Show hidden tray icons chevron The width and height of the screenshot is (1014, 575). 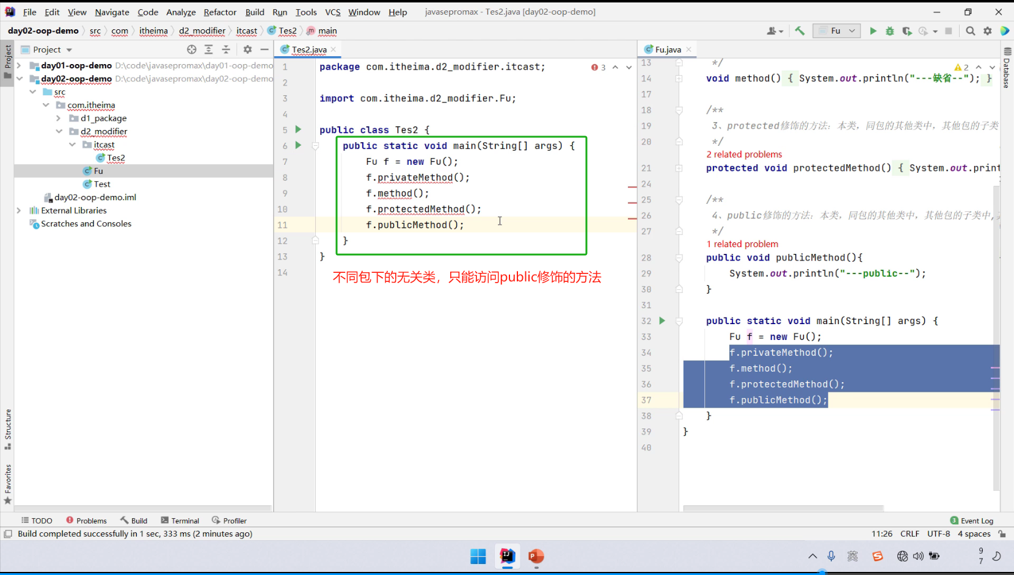[812, 556]
